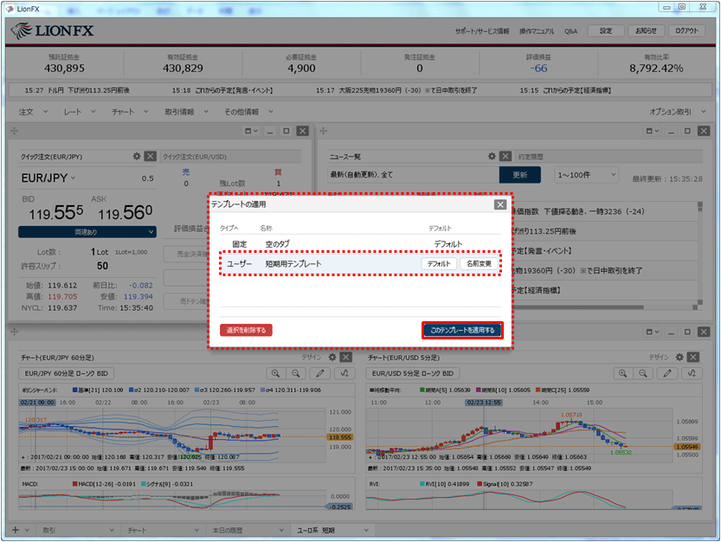The height and width of the screenshot is (542, 721).
Task: Rename the 短期用テンプレート template
Action: [479, 263]
